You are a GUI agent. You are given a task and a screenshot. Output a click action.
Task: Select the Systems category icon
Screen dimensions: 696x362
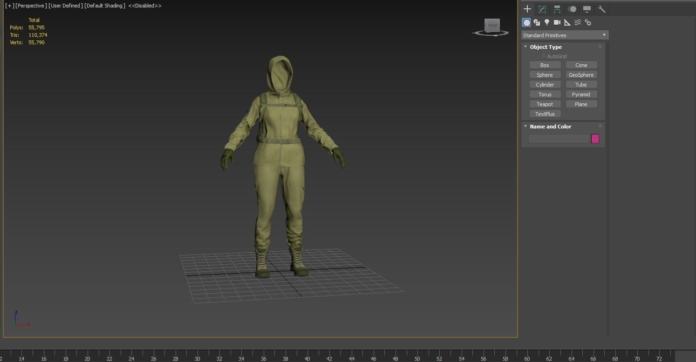point(588,22)
